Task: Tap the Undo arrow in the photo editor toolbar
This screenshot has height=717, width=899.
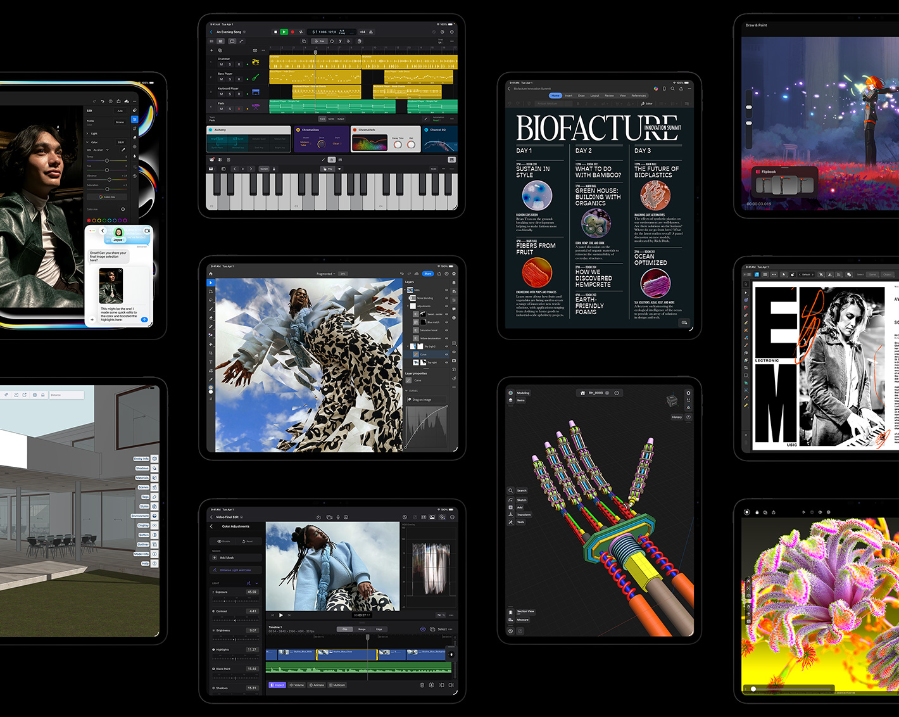Action: click(401, 274)
